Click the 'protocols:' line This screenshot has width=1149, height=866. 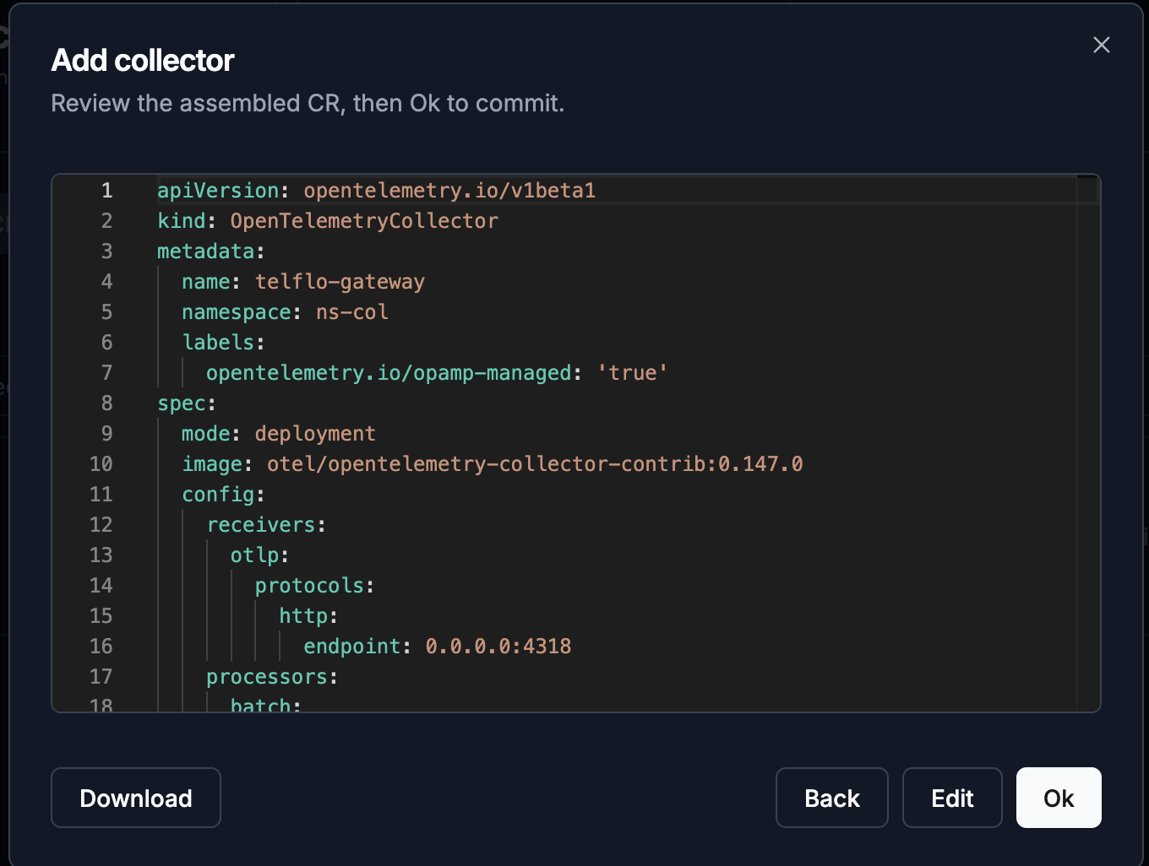pyautogui.click(x=315, y=586)
